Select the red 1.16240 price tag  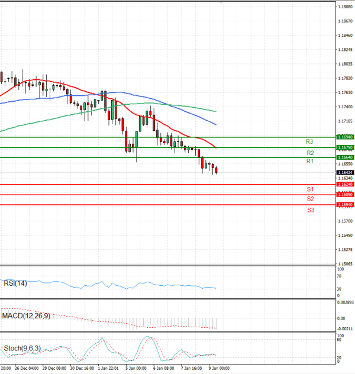click(x=345, y=185)
